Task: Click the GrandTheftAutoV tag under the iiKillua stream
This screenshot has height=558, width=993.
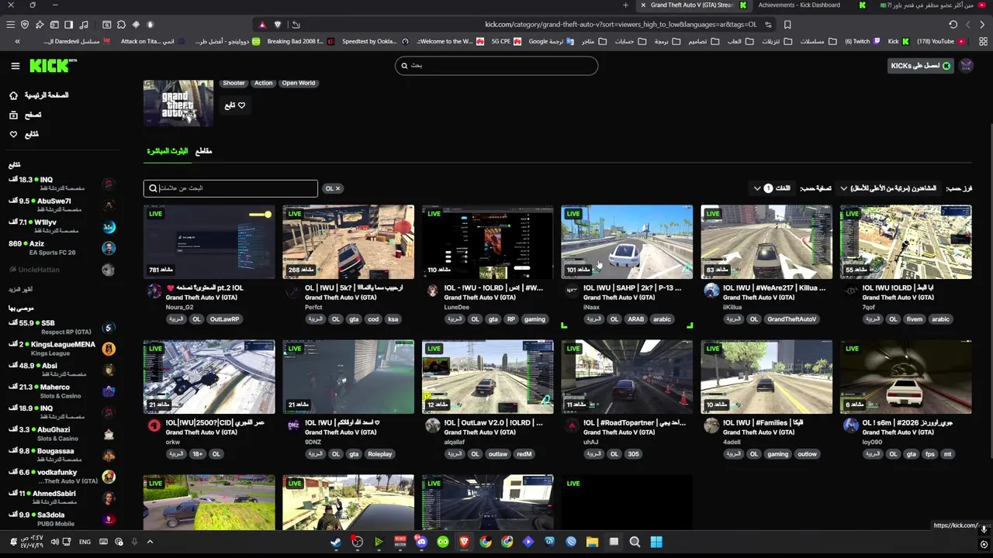Action: [791, 319]
